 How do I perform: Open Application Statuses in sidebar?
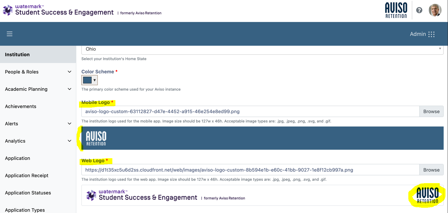[28, 193]
